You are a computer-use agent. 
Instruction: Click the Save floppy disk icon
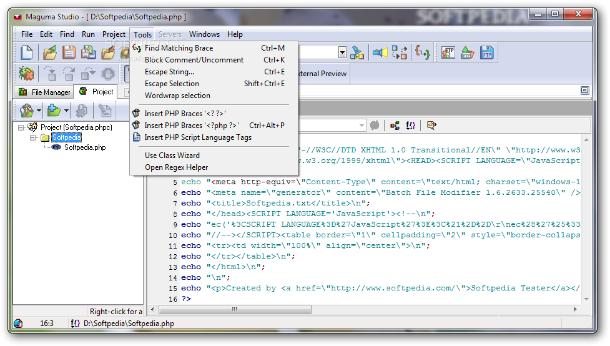pyautogui.click(x=69, y=52)
